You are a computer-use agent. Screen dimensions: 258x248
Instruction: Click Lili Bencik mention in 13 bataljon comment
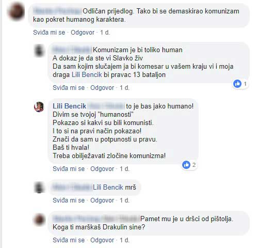coord(87,75)
